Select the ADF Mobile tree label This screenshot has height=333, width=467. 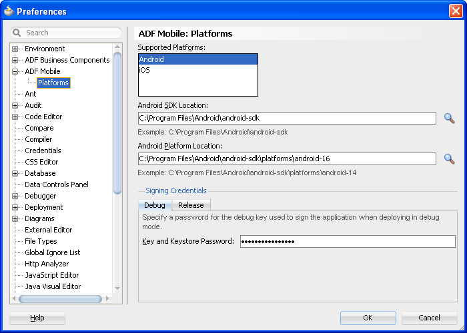point(43,71)
